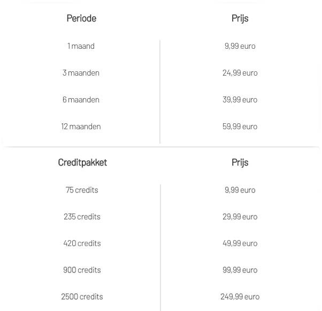
Task: Click the Creditpakket column header
Action: tap(82, 162)
